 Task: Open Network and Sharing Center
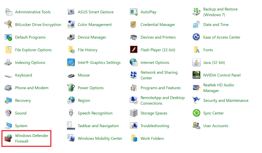coord(159,75)
